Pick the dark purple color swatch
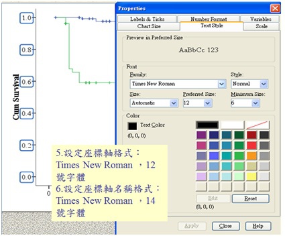 pos(201,135)
